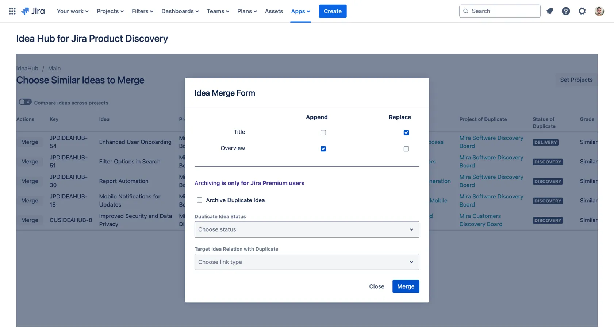The image size is (614, 328).
Task: Click the 'JPDIDEAHUB-18' key cell
Action: [x=69, y=200]
